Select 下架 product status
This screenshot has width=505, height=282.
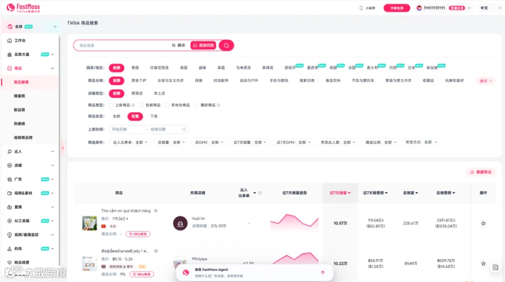pos(154,116)
